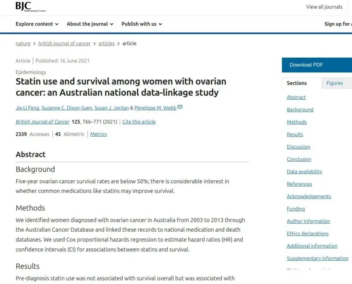Screen dimensions: 352x284
Task: Jump to Methods section in sidebar
Action: coord(297,122)
